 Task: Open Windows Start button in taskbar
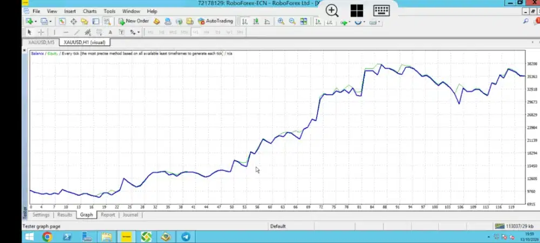(29, 237)
